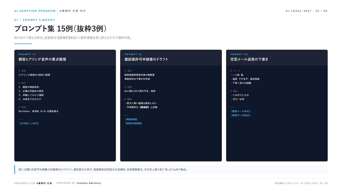The height and width of the screenshot is (192, 342).
Task: Click the line "Word貼り付け用の平文、敬体"
Action: click(140, 91)
